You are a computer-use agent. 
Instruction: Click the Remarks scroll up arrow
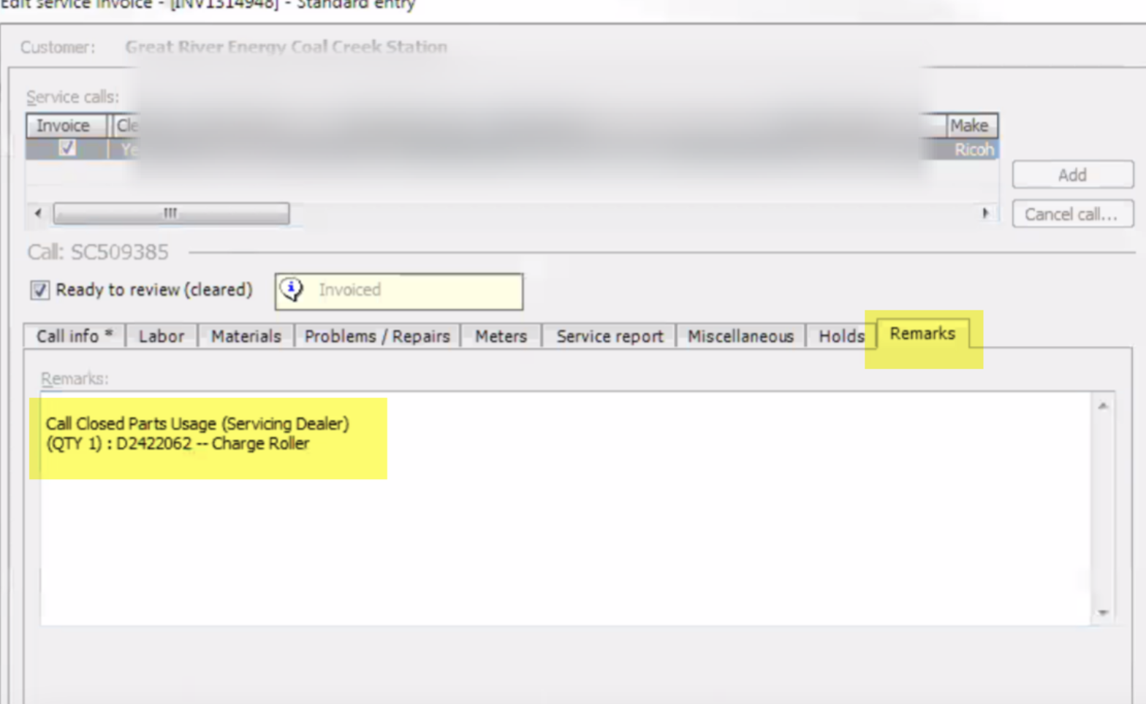click(x=1103, y=406)
